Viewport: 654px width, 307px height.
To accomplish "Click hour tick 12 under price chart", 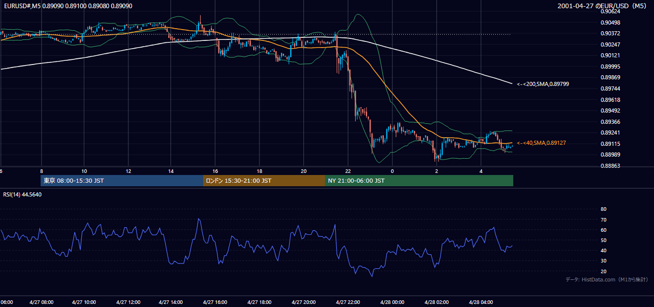I will (x=128, y=171).
